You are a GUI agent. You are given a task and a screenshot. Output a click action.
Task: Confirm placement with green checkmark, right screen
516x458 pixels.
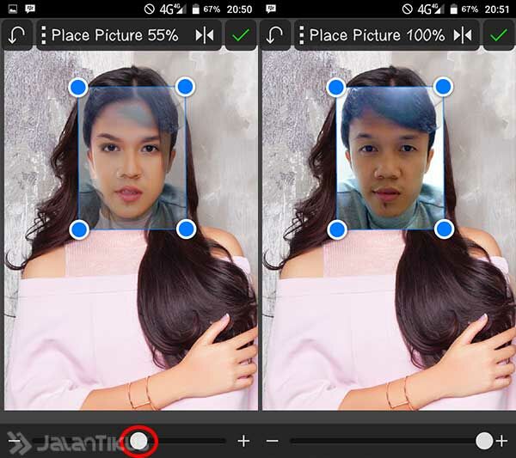499,35
